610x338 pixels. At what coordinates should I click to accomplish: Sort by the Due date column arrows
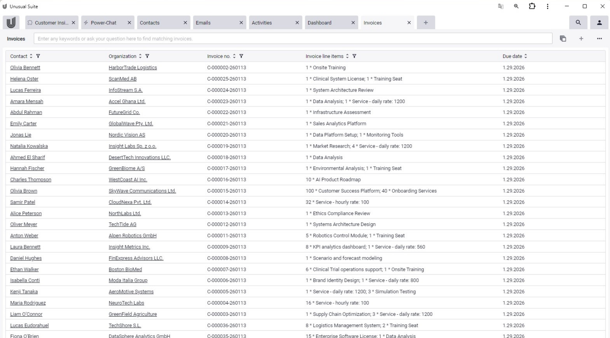pos(526,56)
